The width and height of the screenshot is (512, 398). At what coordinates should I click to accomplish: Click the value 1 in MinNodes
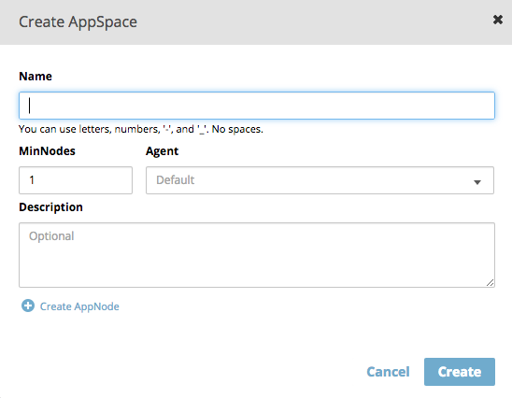32,180
